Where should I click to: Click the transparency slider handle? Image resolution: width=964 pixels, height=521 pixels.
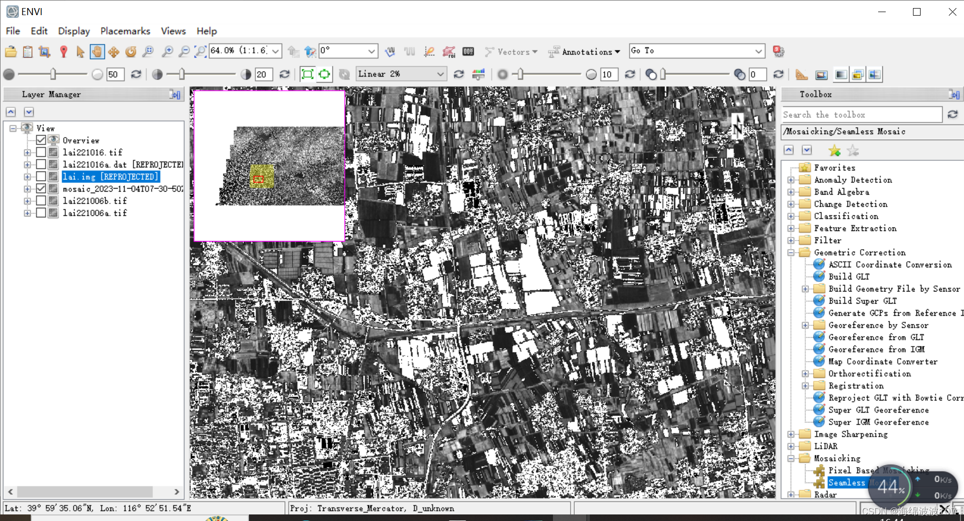pos(664,75)
